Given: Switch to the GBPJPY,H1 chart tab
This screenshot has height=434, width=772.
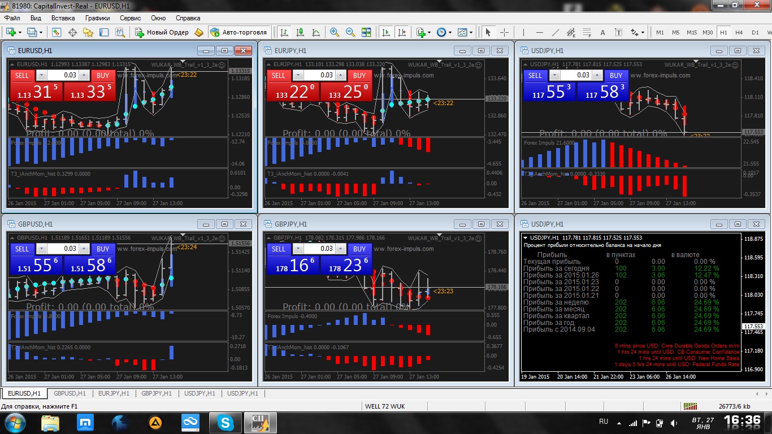Looking at the screenshot, I should coord(157,393).
